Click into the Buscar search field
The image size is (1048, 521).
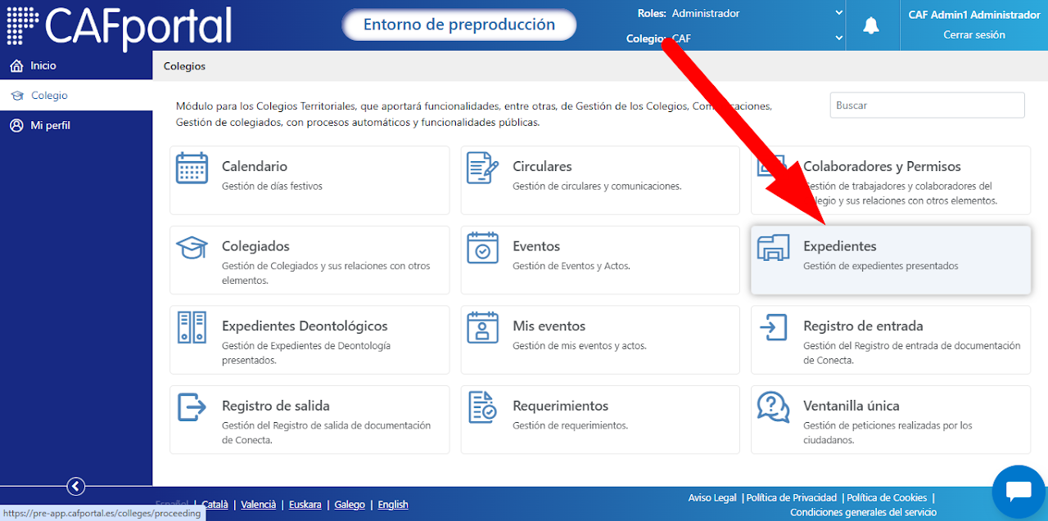pos(928,106)
